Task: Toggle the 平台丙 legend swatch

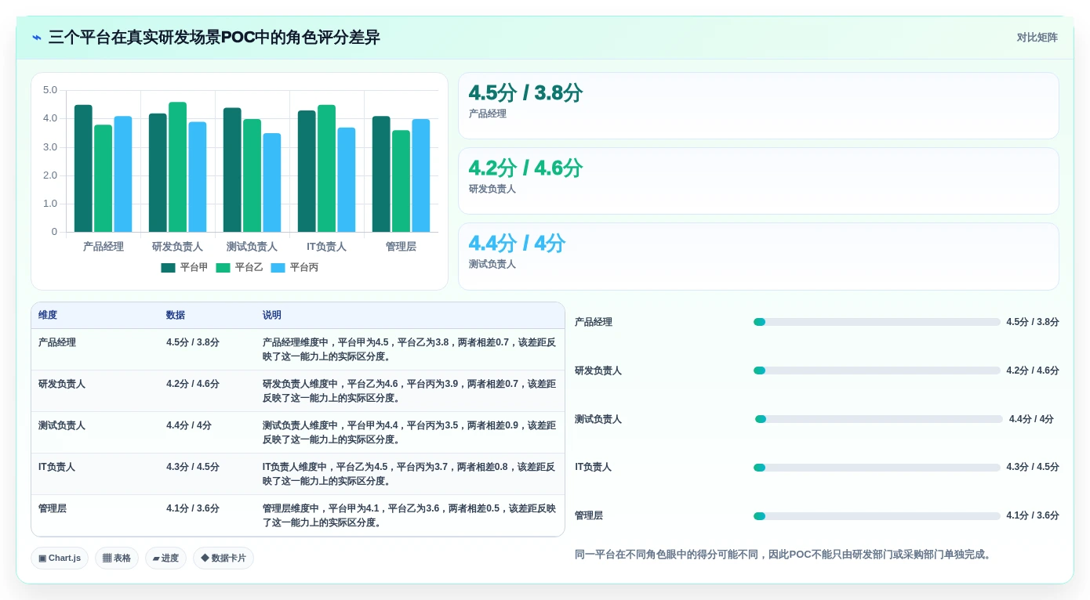Action: (x=278, y=267)
